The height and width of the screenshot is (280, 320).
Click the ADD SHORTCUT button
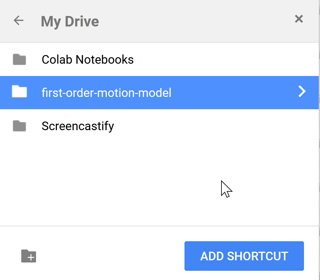244,256
